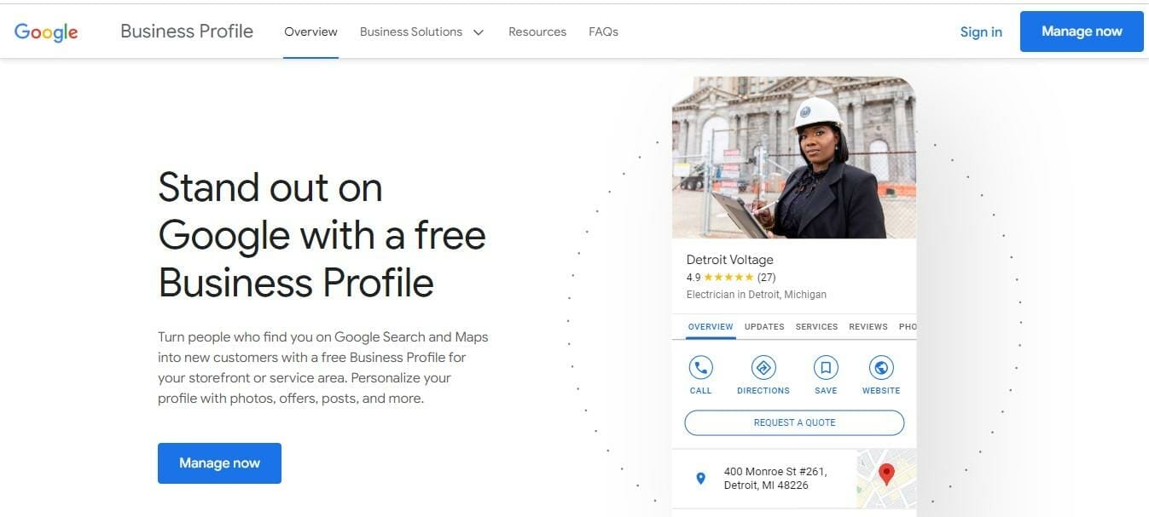The height and width of the screenshot is (517, 1149).
Task: Click the Detroit Voltage business name
Action: click(729, 259)
